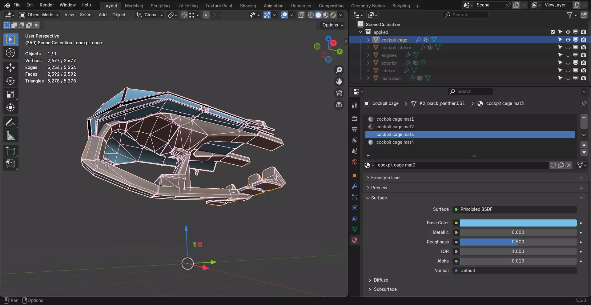Duplicate material with New Material icon
Viewport: 591px width, 305px height.
[x=561, y=165]
